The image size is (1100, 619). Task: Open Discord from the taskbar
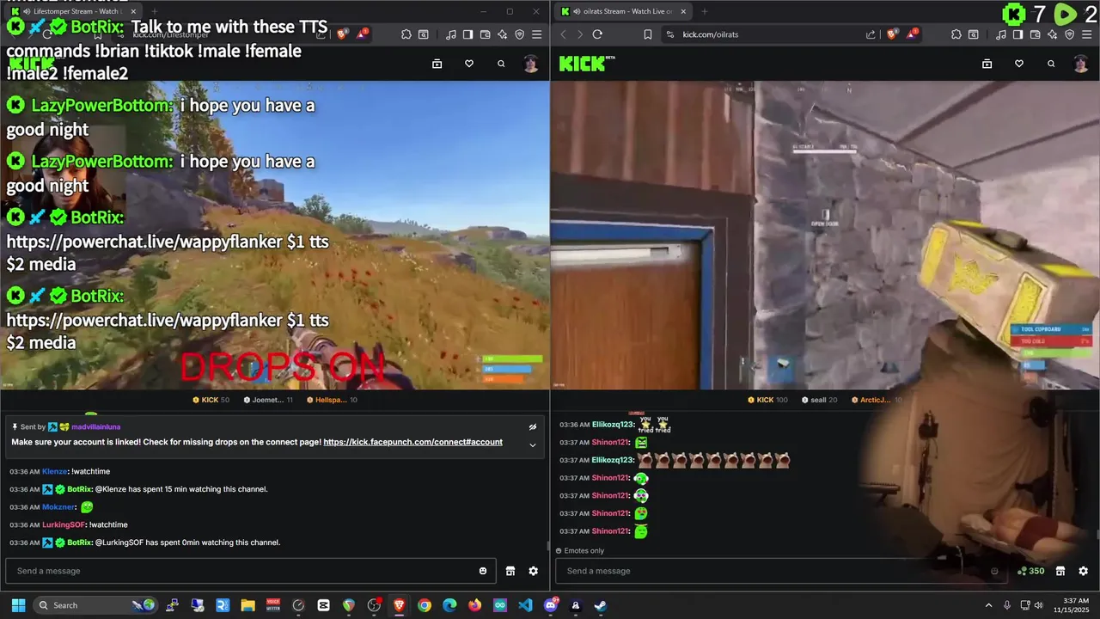(551, 605)
